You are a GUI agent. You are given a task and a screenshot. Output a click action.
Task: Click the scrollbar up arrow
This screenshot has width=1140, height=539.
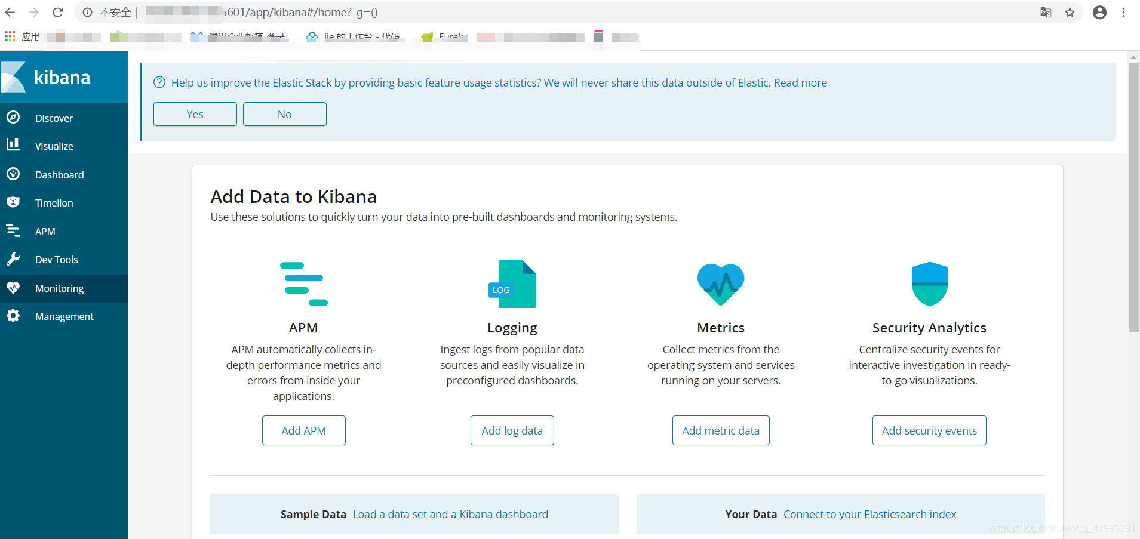coord(1133,58)
